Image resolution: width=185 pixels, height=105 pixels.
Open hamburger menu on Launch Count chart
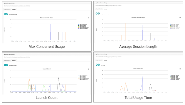pos(89,69)
